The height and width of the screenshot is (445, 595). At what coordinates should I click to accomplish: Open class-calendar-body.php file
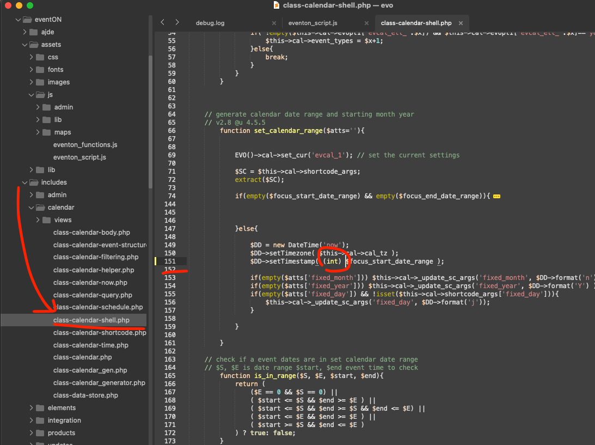(91, 233)
